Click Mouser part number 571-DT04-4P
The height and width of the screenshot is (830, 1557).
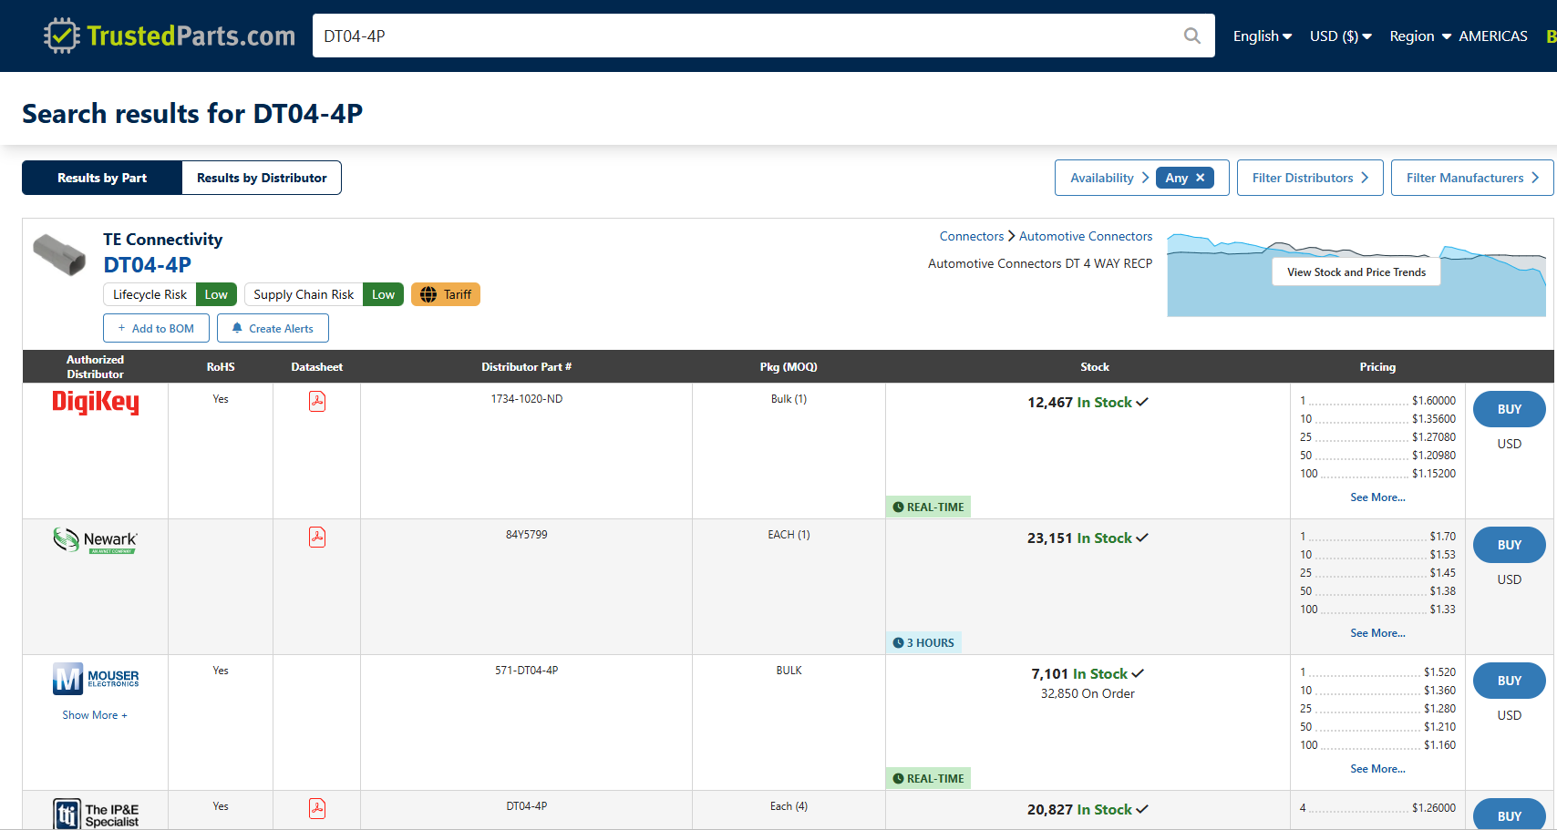[x=527, y=671]
